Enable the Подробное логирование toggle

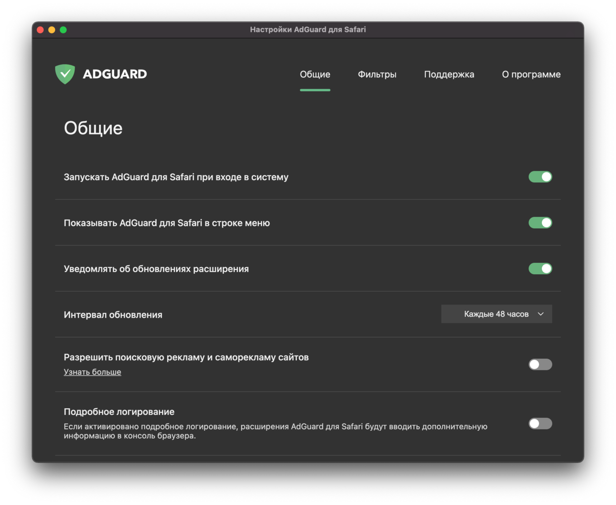click(540, 424)
